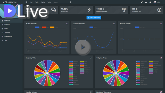Expand the Number of Comments chart

point(161,92)
